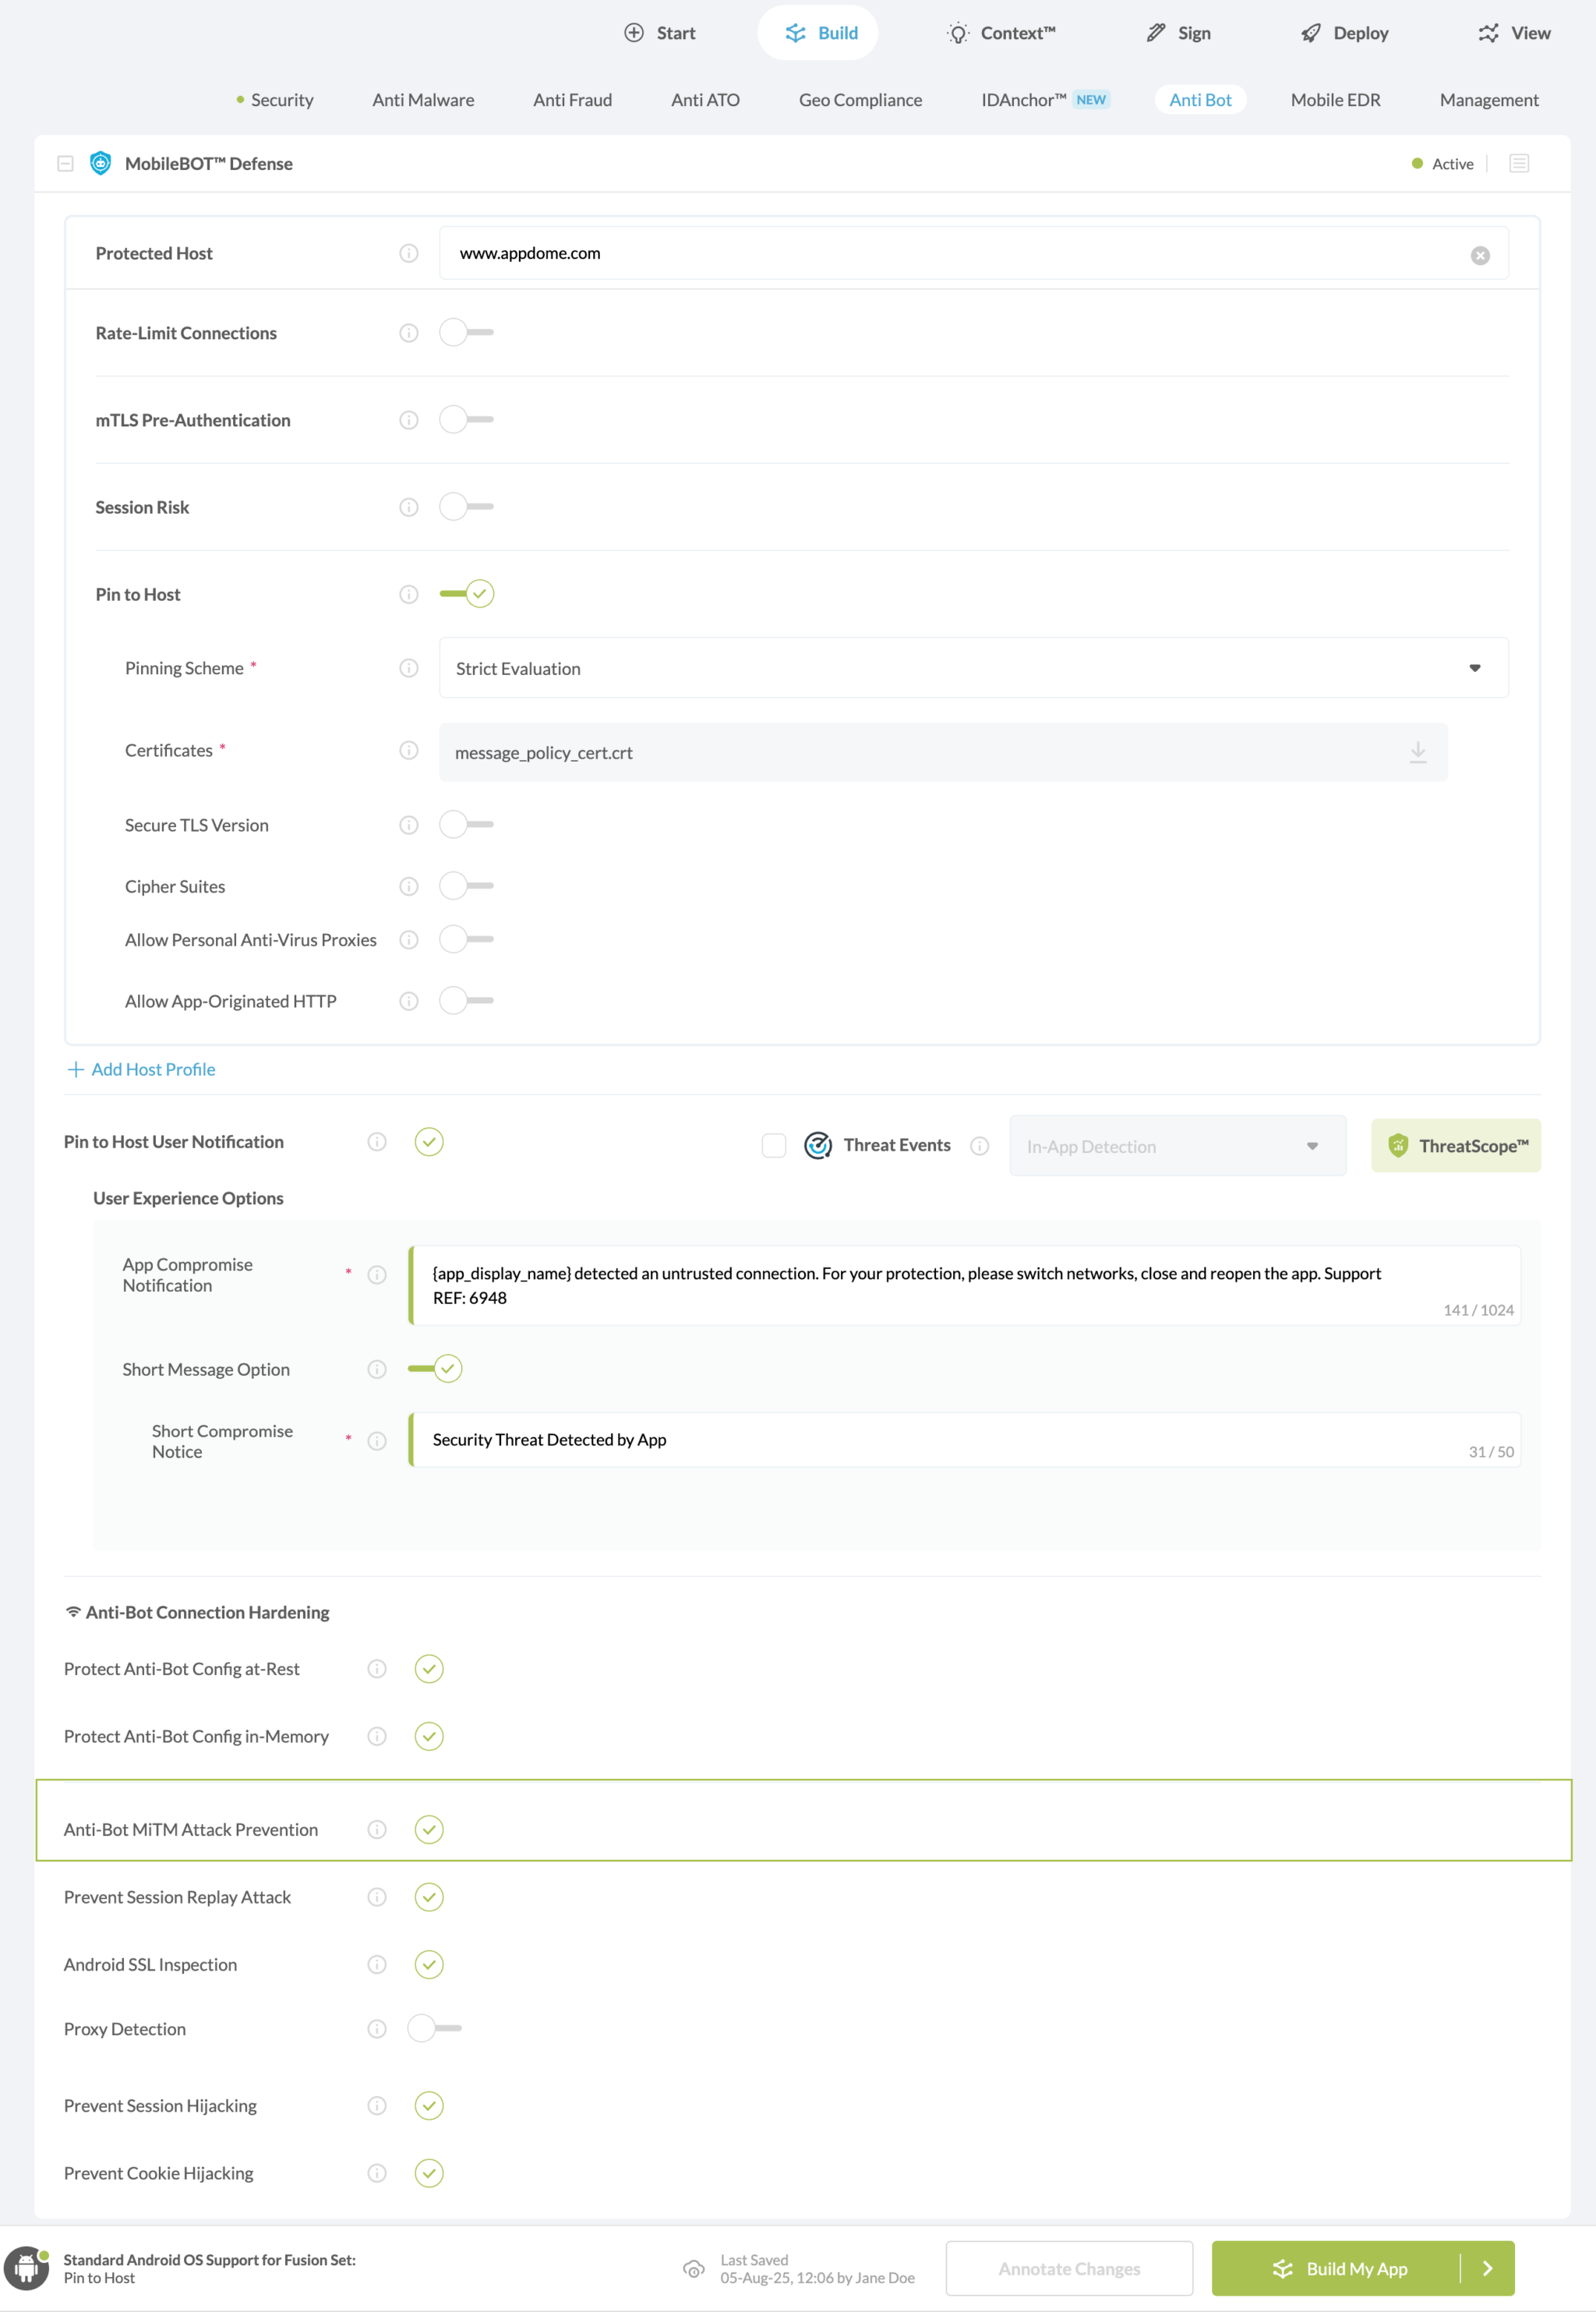Viewport: 1596px width, 2312px height.
Task: Open the Pinning Scheme dropdown
Action: 1475,668
